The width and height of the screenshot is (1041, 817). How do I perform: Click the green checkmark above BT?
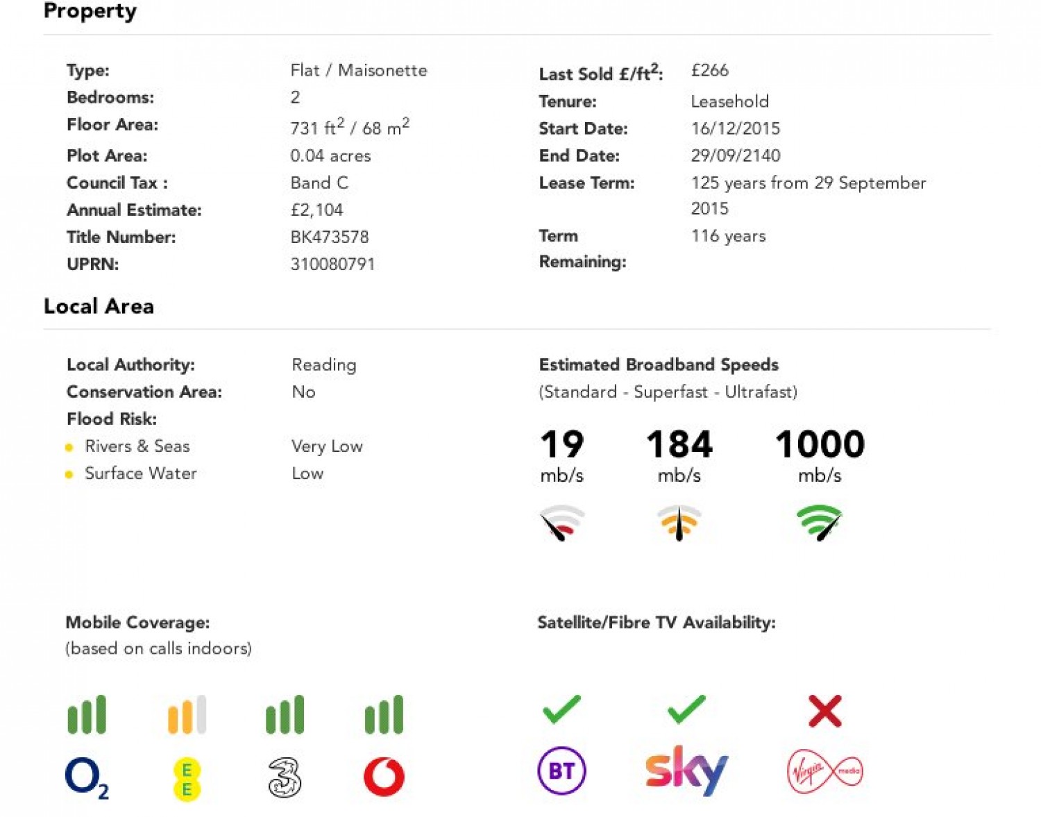pos(561,709)
